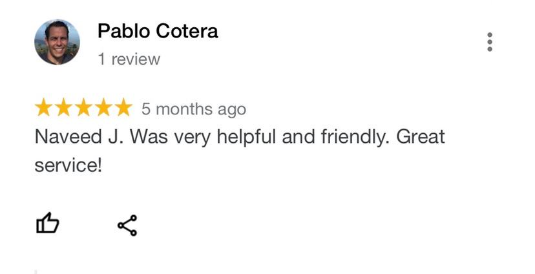Click the share icon below the review
The image size is (535, 274).
[127, 226]
